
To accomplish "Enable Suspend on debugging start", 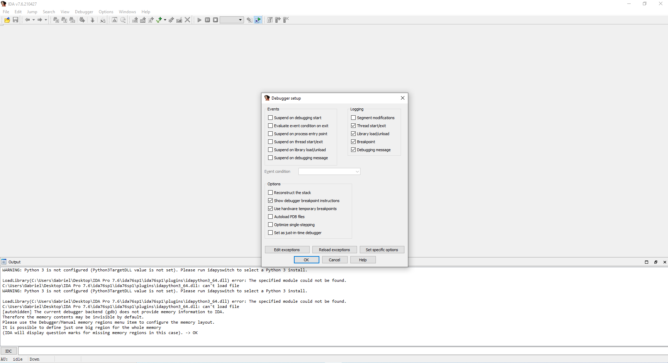I will [270, 118].
